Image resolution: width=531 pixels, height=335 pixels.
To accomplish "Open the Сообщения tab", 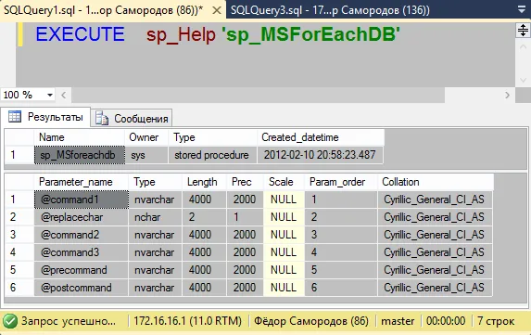I will pyautogui.click(x=132, y=119).
